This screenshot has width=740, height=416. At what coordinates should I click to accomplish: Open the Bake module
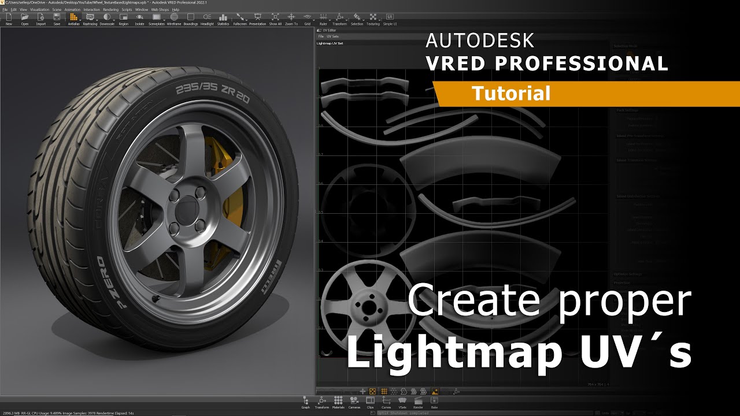tap(434, 403)
